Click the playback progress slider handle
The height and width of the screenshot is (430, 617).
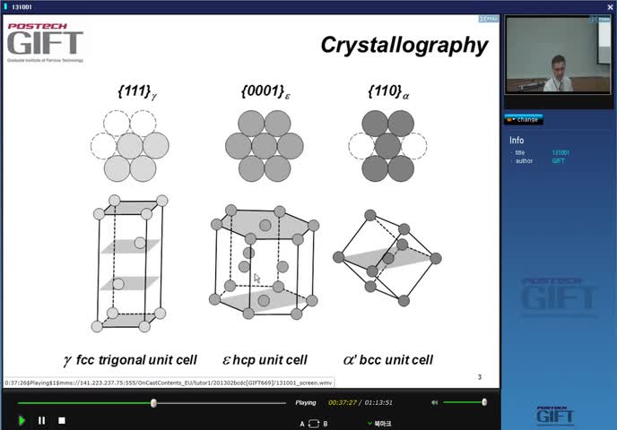pos(154,403)
